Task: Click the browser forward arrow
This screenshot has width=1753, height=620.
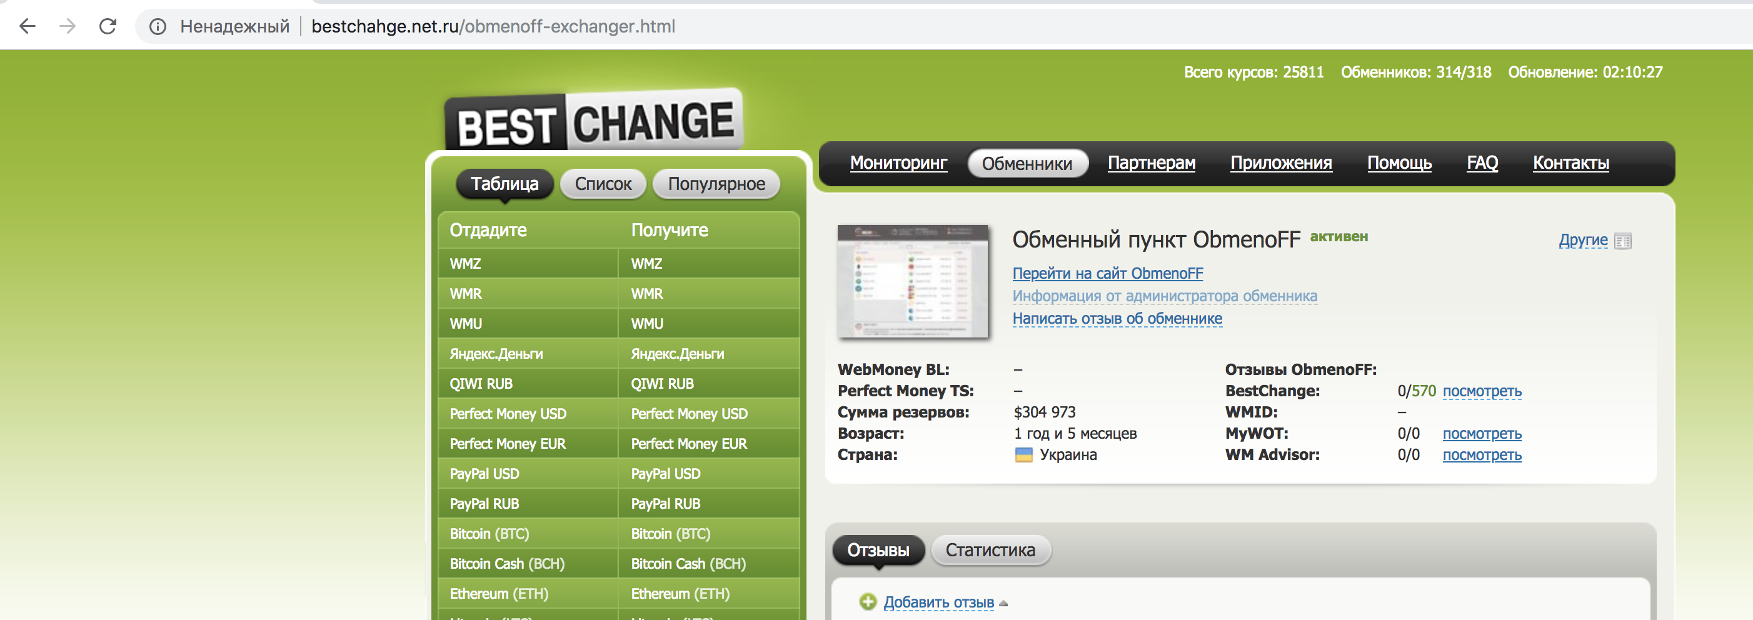Action: pos(68,26)
